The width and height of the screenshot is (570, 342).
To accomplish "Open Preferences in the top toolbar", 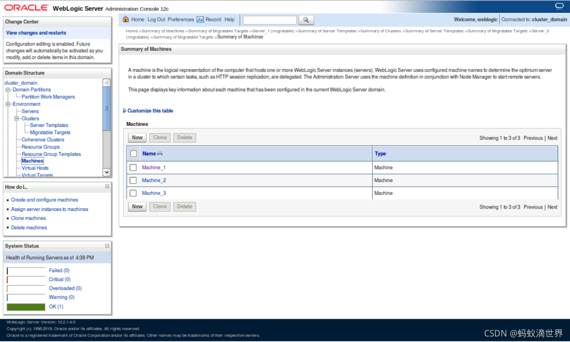I will point(181,20).
